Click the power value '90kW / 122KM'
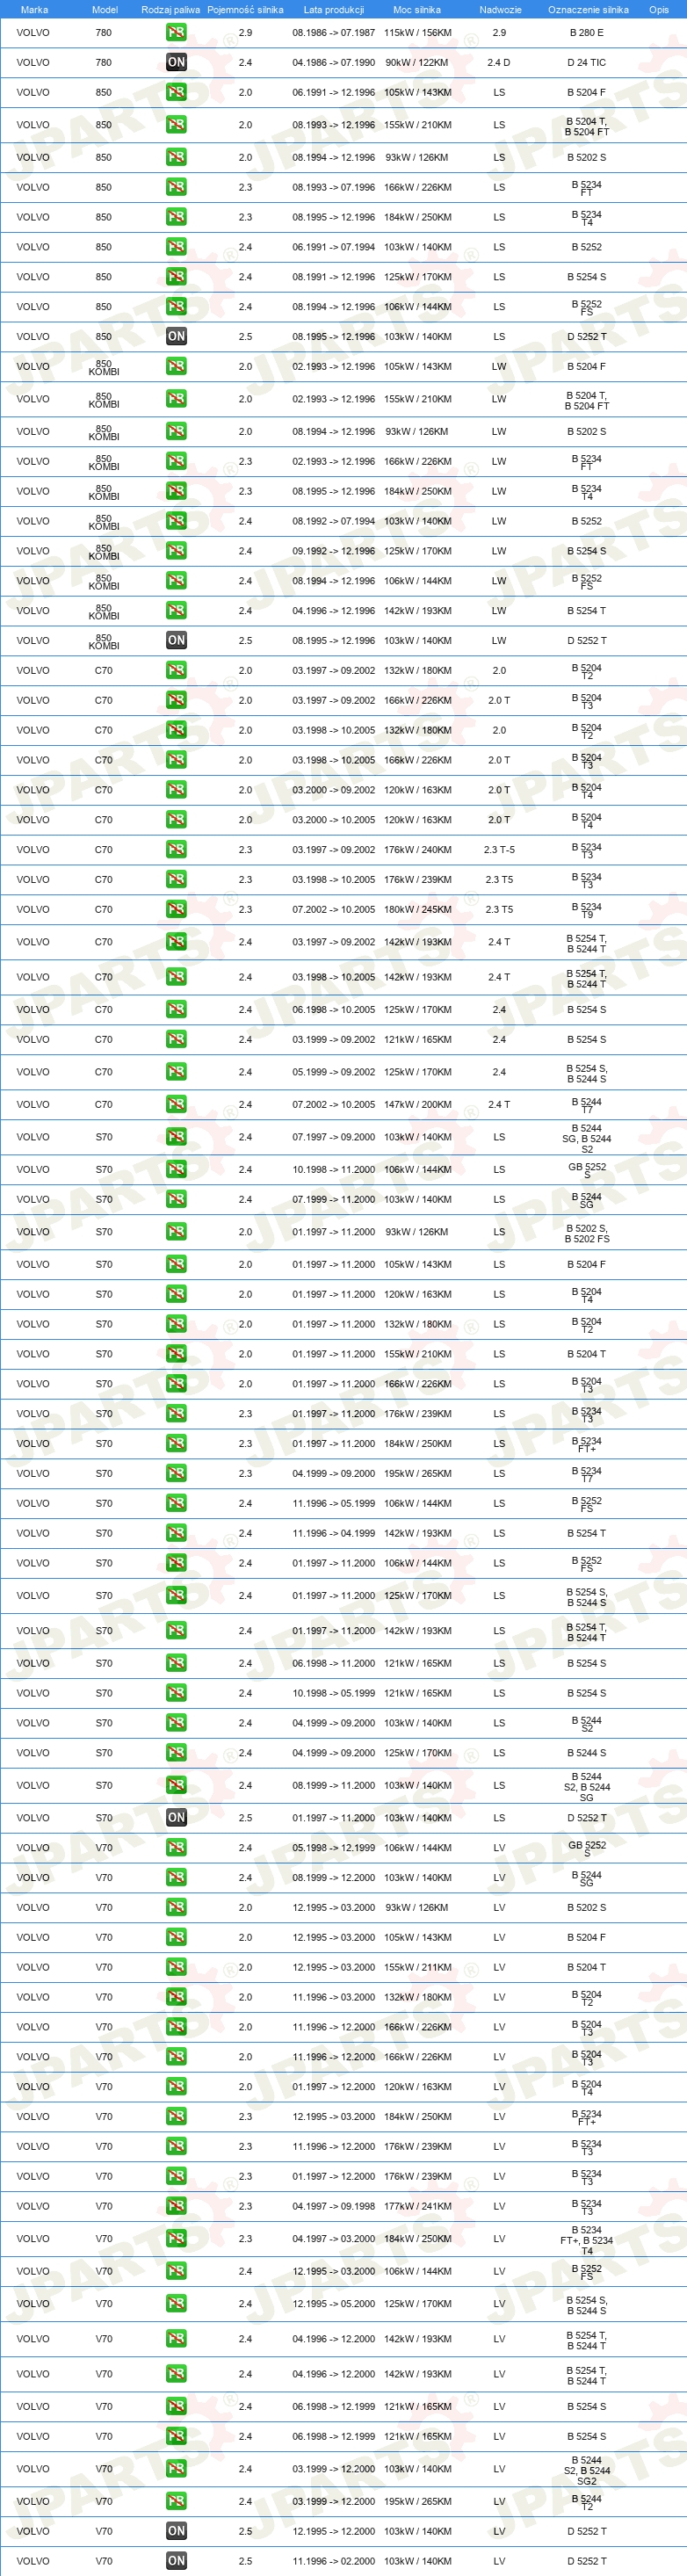Image resolution: width=687 pixels, height=2576 pixels. (x=417, y=62)
